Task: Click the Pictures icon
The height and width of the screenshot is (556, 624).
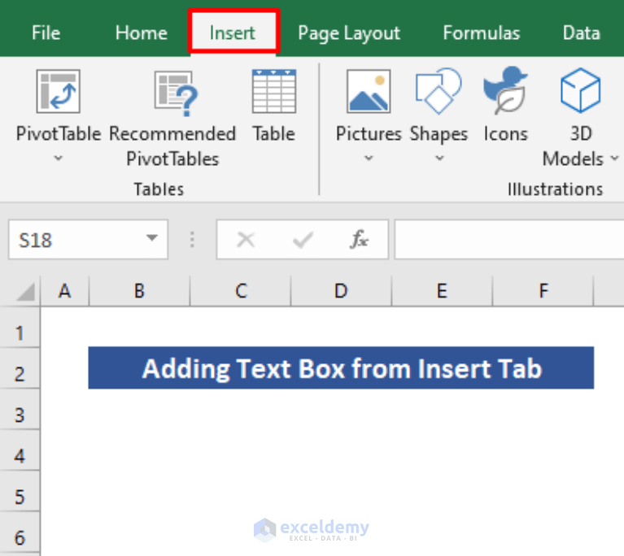Action: coord(369,91)
